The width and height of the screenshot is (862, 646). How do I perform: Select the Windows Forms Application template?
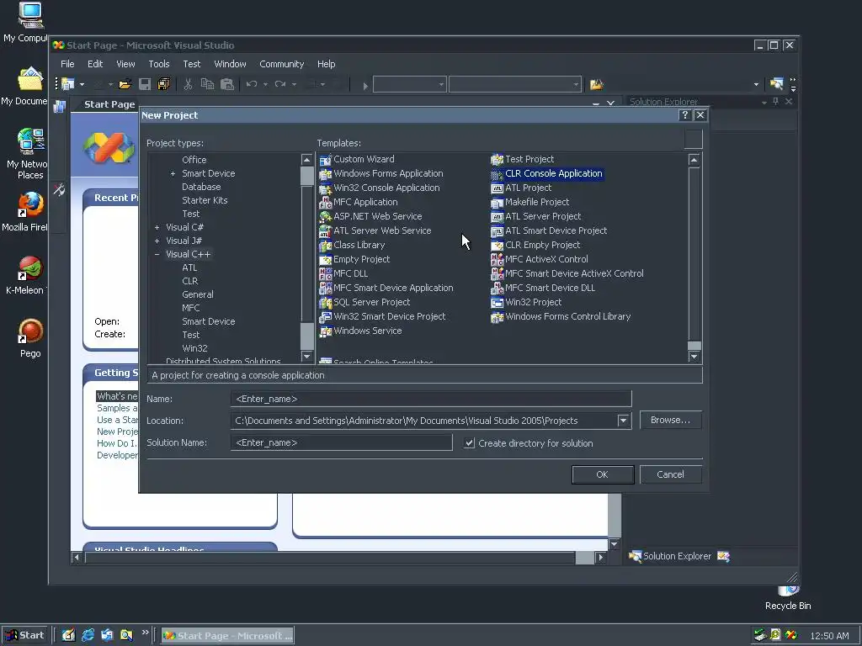[x=381, y=173]
